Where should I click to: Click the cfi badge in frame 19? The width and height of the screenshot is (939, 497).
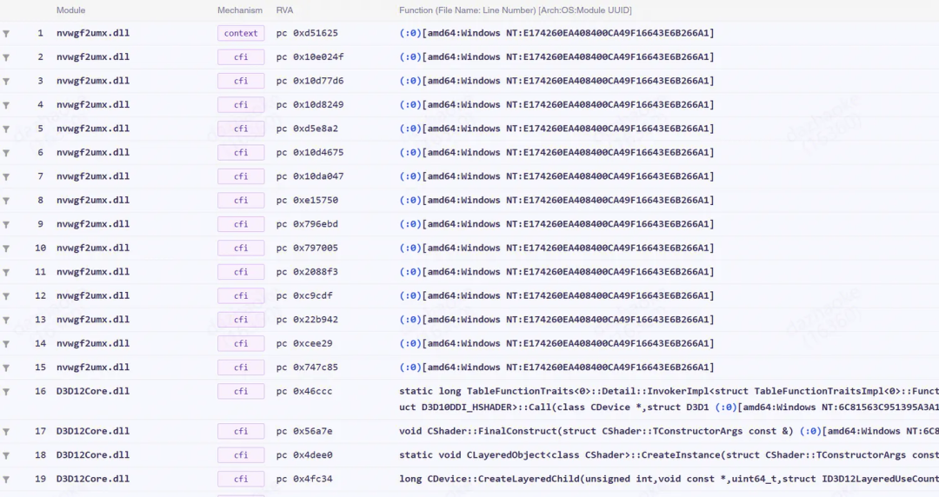[x=241, y=479]
